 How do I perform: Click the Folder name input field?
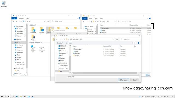[106, 77]
